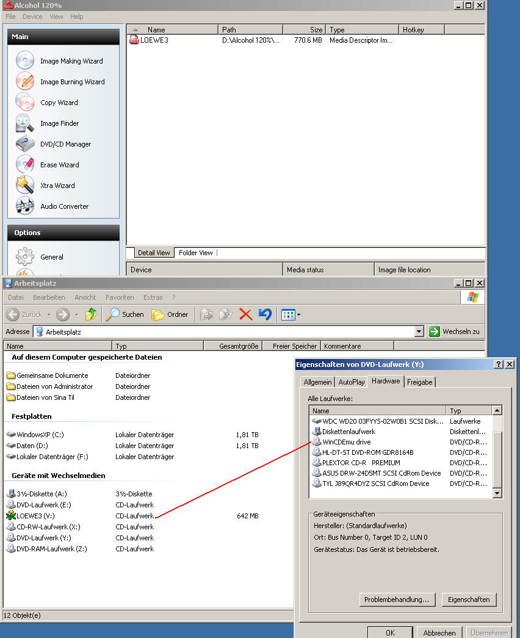Expand the Adresse bar dropdown
The image size is (520, 638).
pyautogui.click(x=419, y=332)
